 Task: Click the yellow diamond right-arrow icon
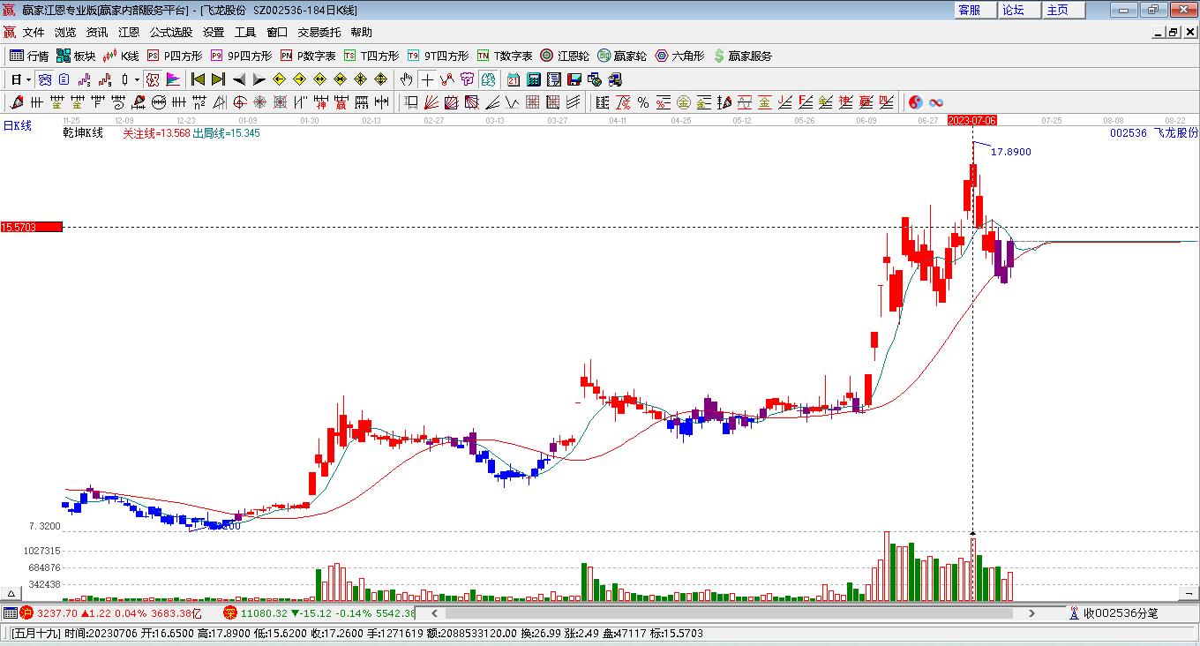pyautogui.click(x=300, y=79)
